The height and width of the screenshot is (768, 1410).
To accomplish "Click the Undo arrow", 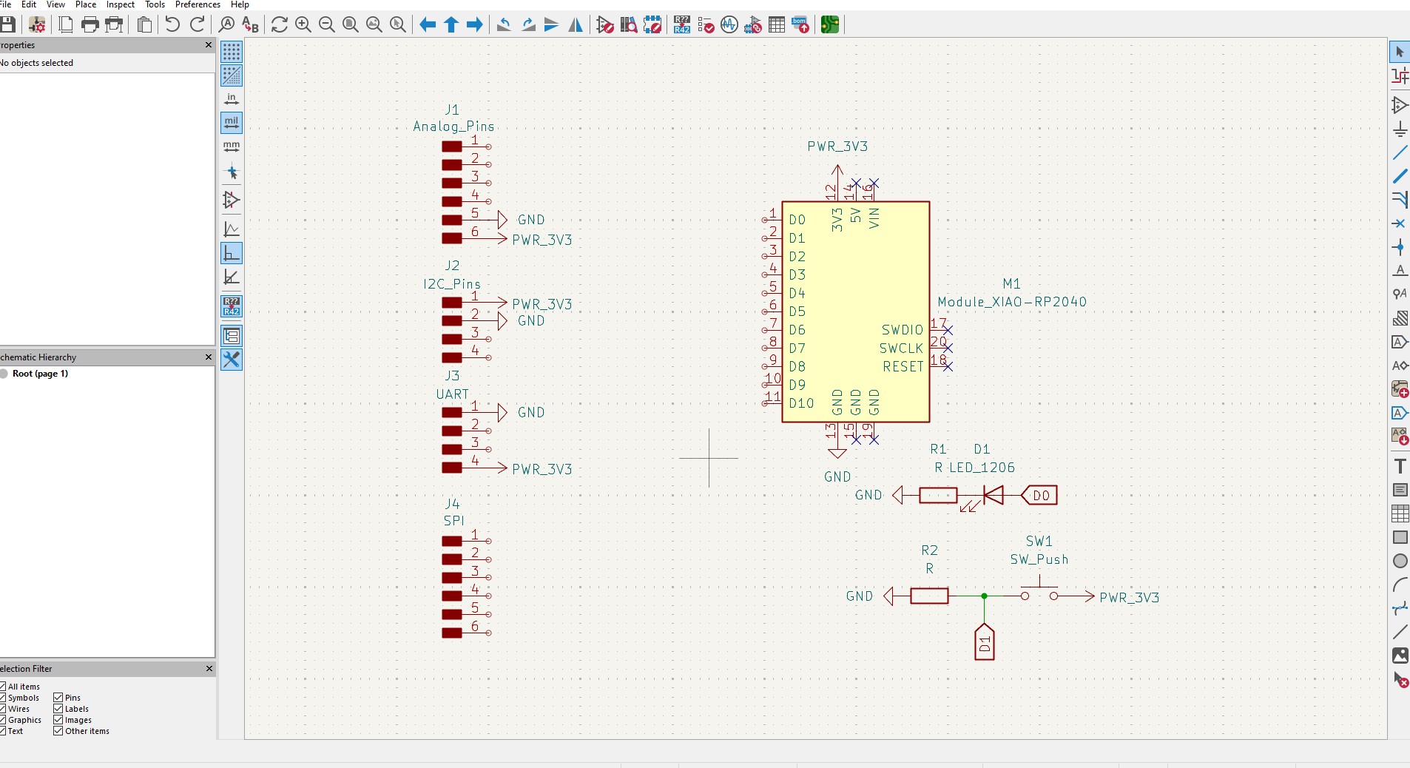I will [172, 24].
